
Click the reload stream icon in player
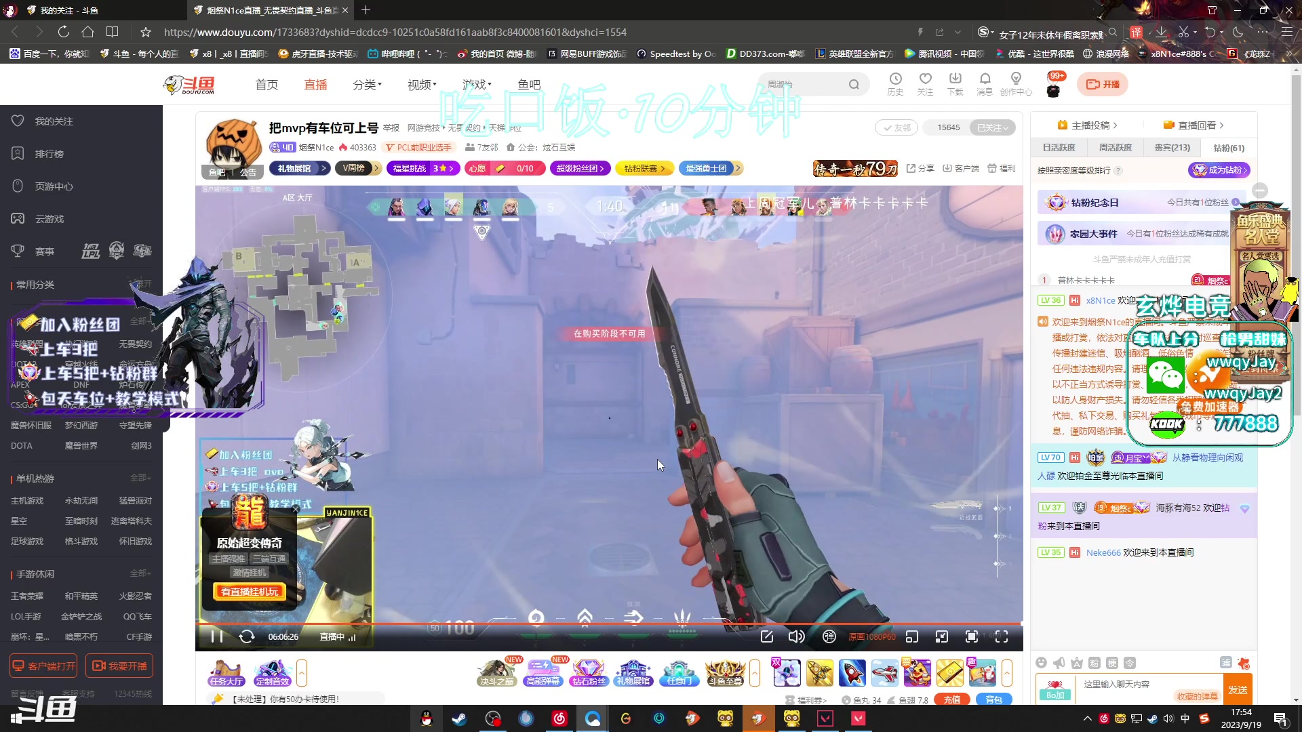247,636
